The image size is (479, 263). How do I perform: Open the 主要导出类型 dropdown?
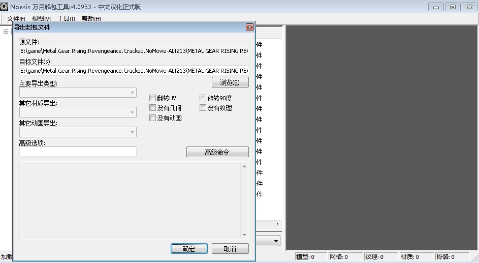pos(78,93)
